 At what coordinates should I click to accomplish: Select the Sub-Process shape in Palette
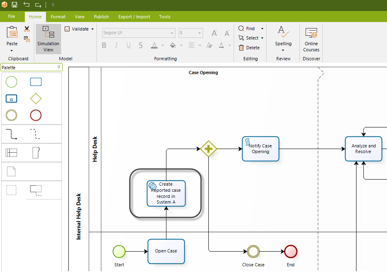tap(11, 99)
